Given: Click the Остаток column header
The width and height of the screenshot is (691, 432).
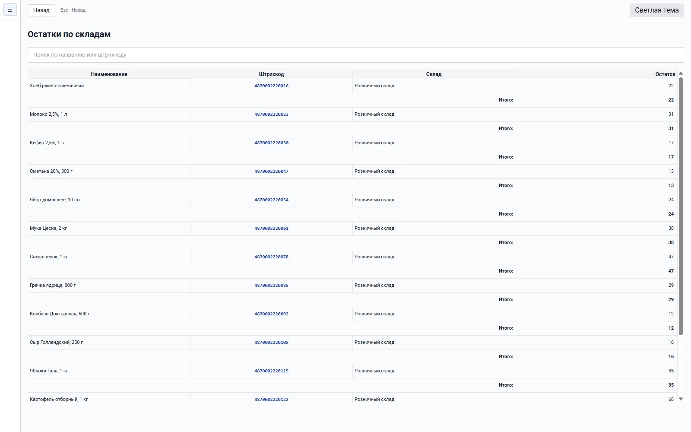Looking at the screenshot, I should [596, 74].
